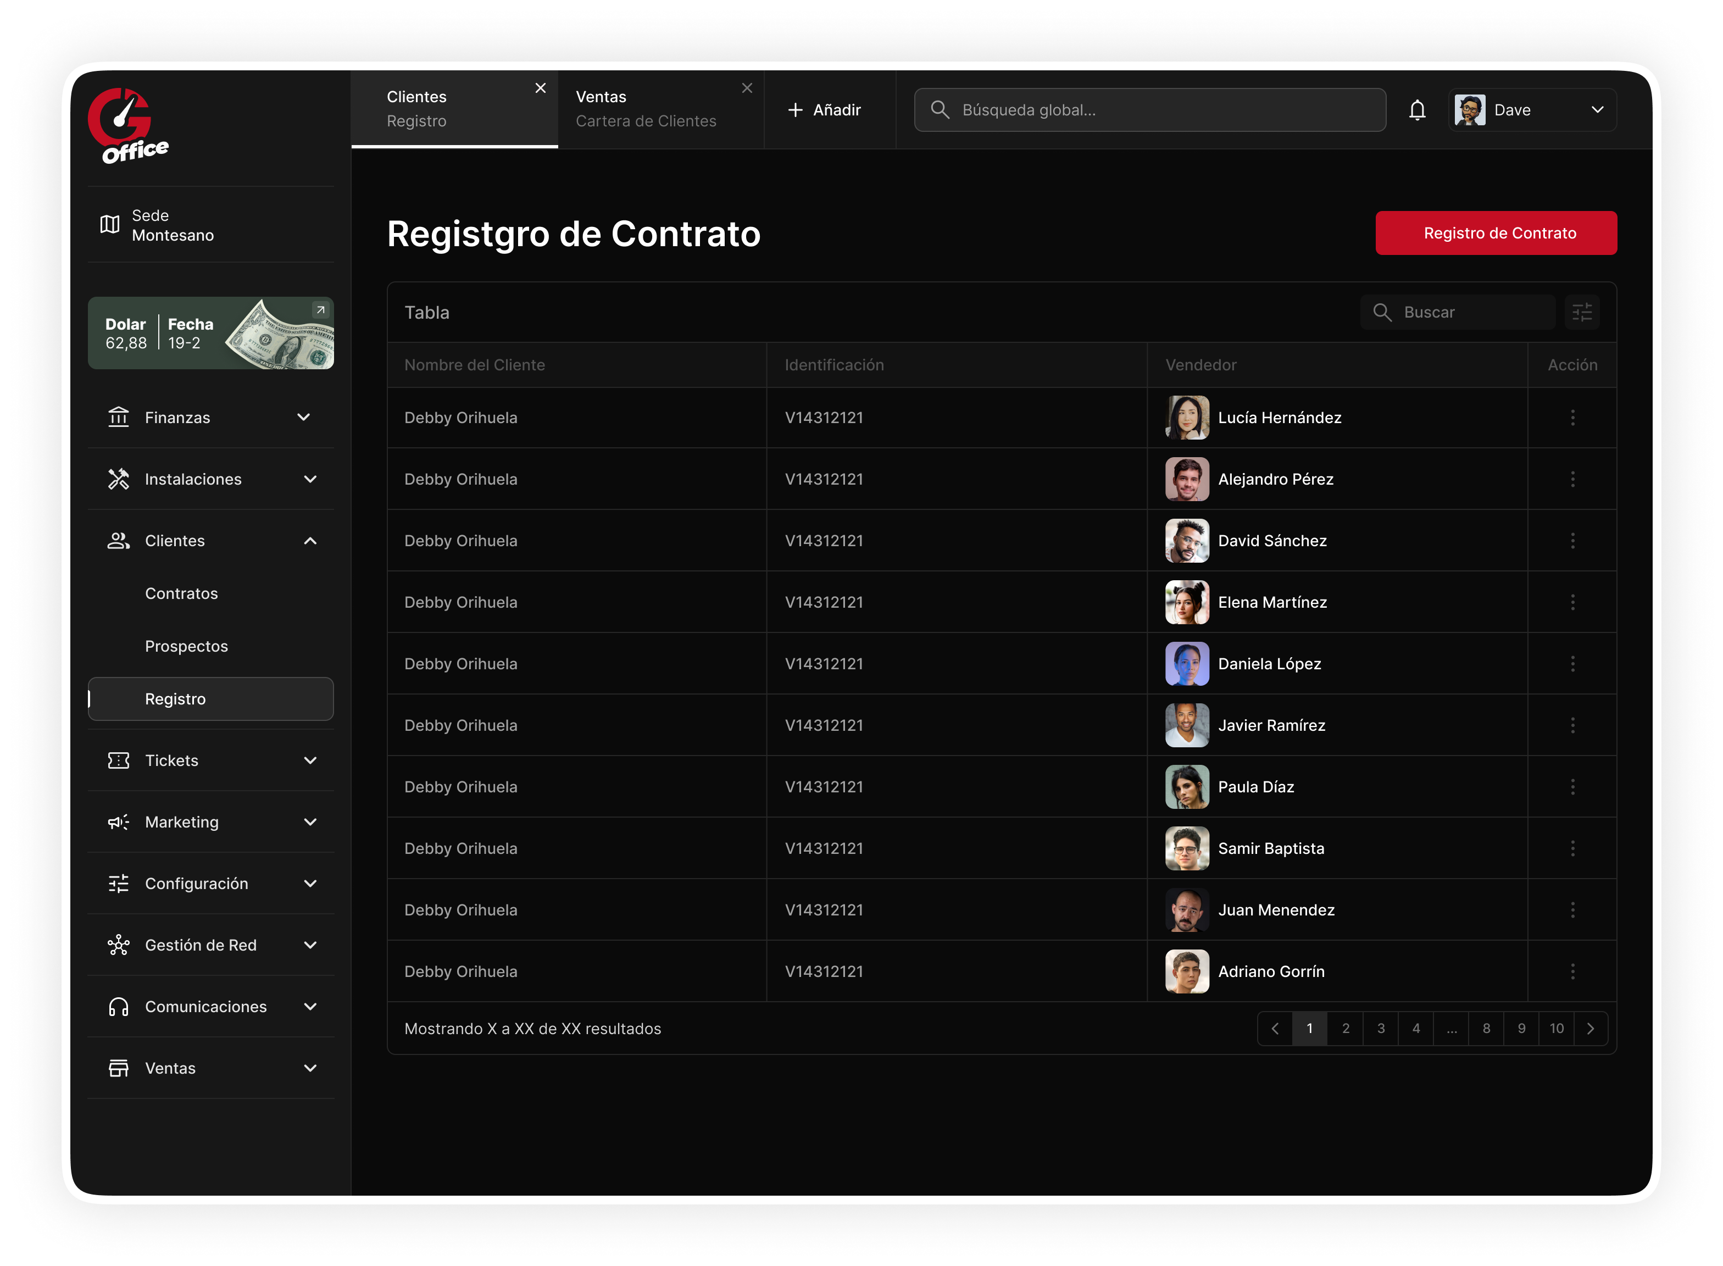Open Prospectos submenu item
The width and height of the screenshot is (1723, 1266).
tap(186, 646)
